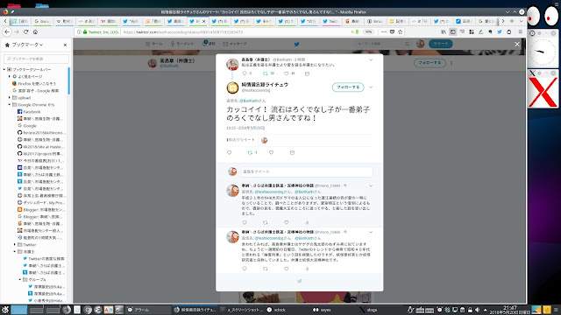Adjust the 90% zoom level indicator in the address bar
561x315 pixels.
tap(368, 31)
